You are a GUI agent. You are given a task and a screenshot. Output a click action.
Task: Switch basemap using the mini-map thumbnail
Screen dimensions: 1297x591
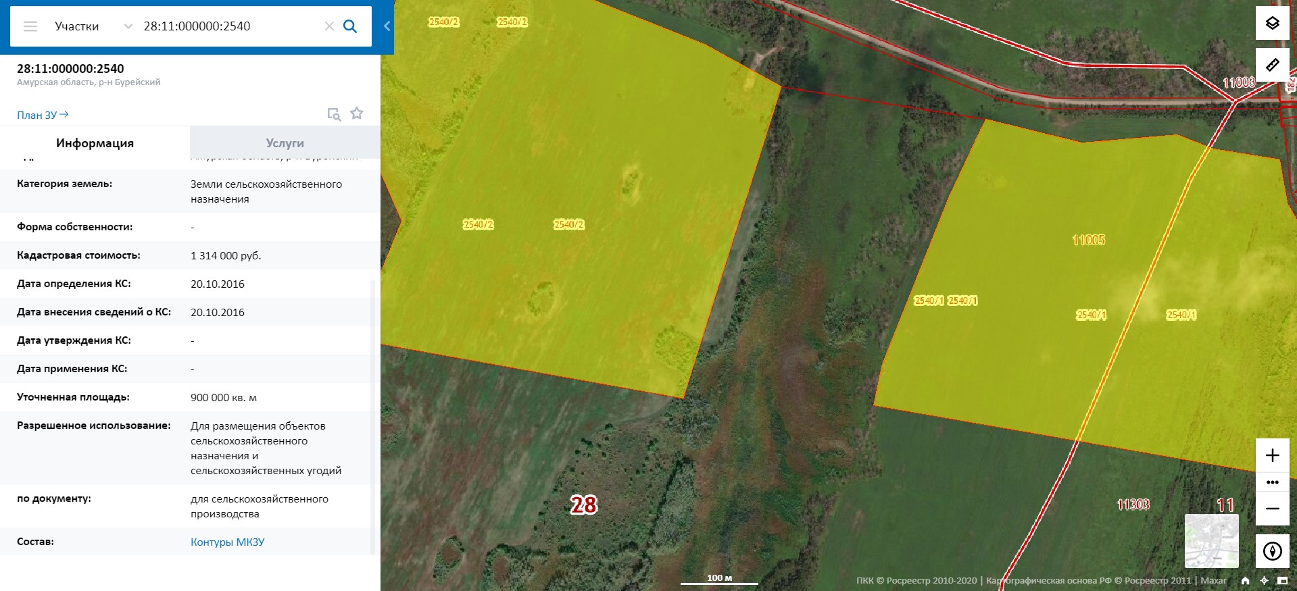click(1212, 541)
